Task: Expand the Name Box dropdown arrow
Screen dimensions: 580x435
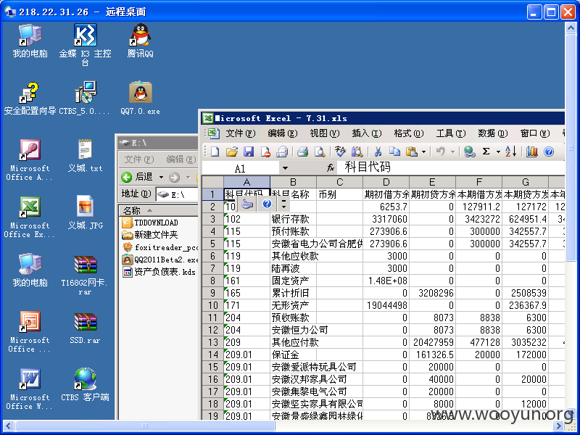Action: tap(285, 168)
